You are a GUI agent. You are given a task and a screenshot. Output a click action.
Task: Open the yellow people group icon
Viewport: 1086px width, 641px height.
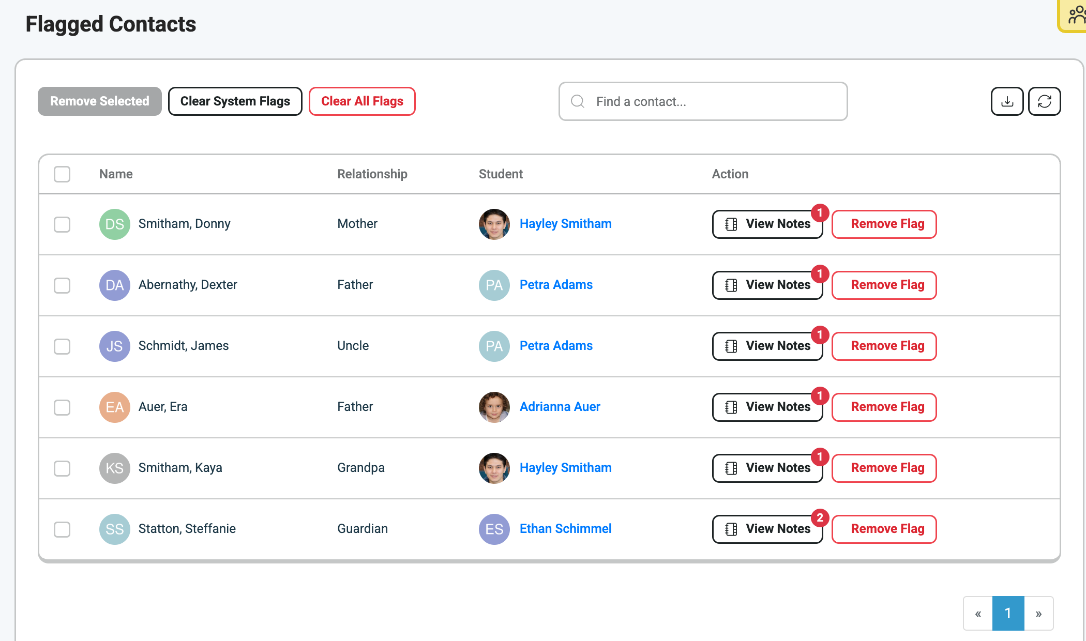click(x=1075, y=16)
